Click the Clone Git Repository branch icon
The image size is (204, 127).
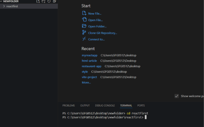pos(84,32)
